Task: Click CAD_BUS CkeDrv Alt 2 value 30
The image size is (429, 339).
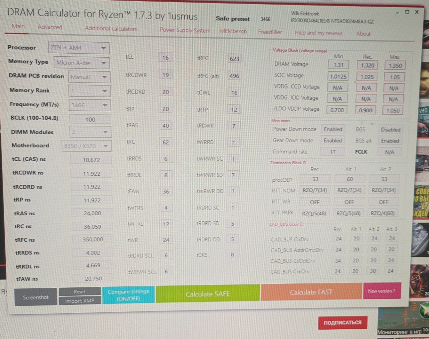Action: (x=373, y=271)
